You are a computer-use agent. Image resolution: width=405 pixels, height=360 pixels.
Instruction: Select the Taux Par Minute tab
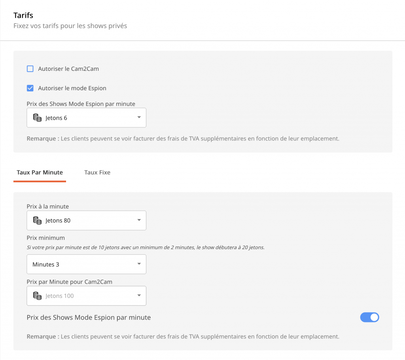pyautogui.click(x=40, y=172)
